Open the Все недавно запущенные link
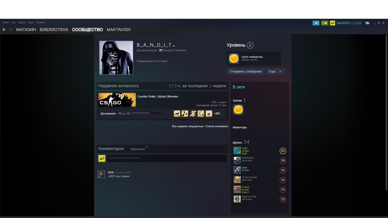The height and width of the screenshot is (218, 388). point(188,126)
